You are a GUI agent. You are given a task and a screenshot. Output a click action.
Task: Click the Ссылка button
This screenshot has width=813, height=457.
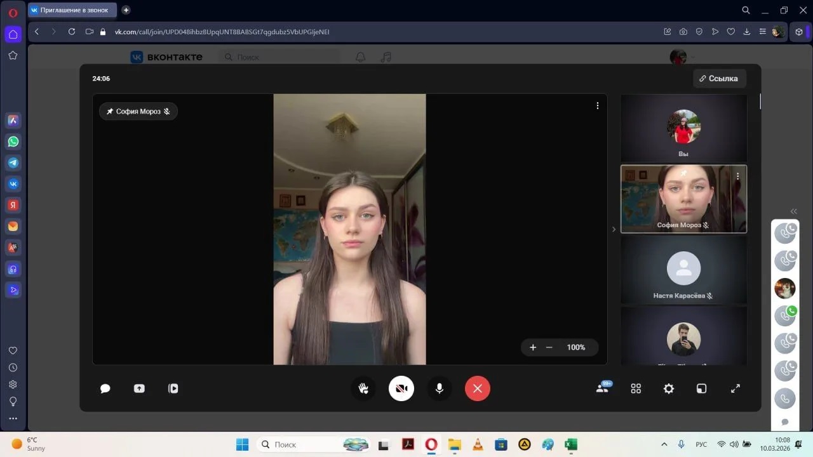pyautogui.click(x=719, y=79)
